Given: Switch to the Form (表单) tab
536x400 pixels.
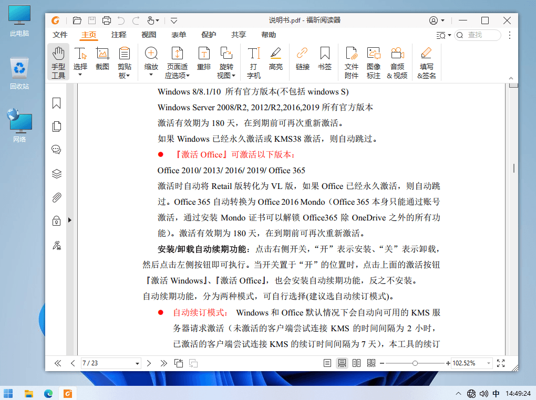Looking at the screenshot, I should [179, 35].
